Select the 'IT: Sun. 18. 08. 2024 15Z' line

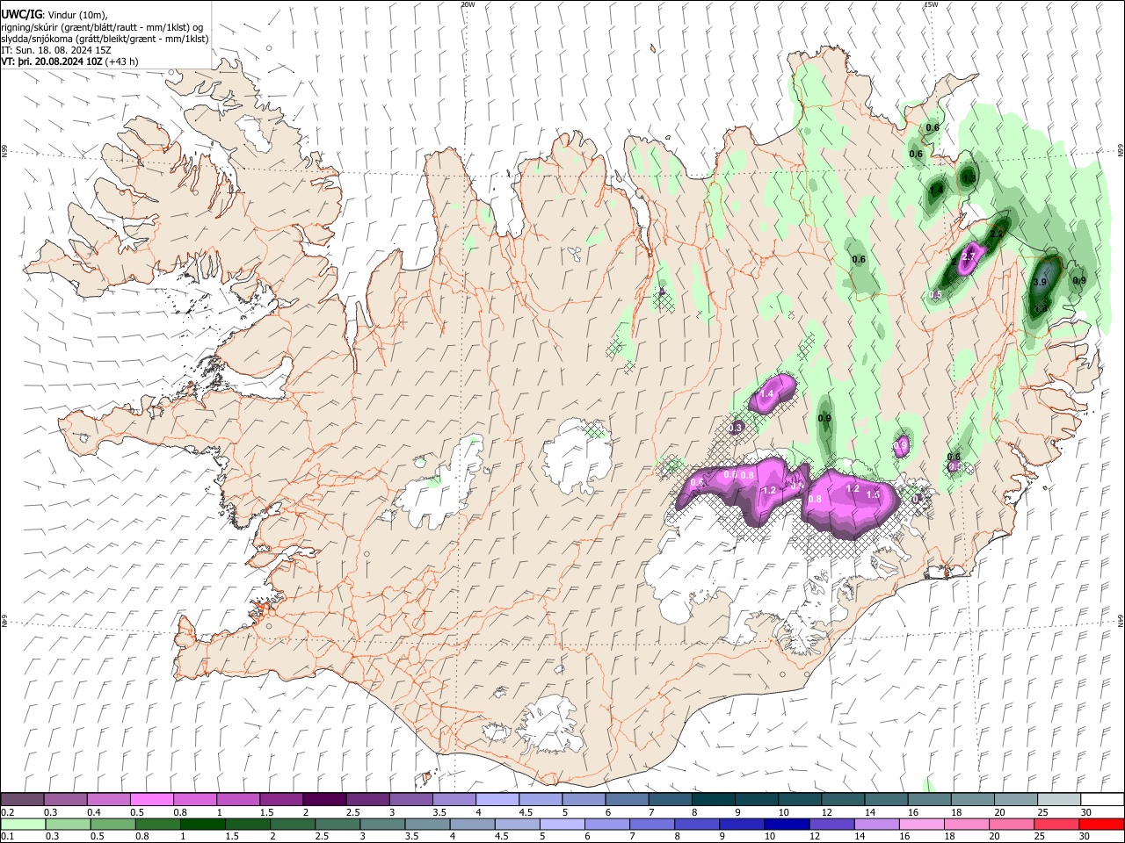coord(57,50)
